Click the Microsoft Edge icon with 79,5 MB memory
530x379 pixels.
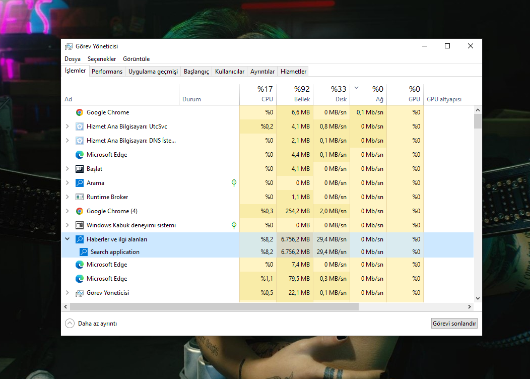pyautogui.click(x=80, y=279)
